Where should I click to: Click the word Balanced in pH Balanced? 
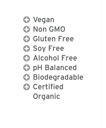tap(61, 68)
